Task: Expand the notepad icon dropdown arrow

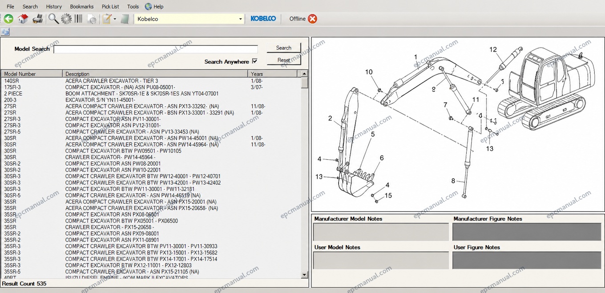Action: tap(115, 19)
